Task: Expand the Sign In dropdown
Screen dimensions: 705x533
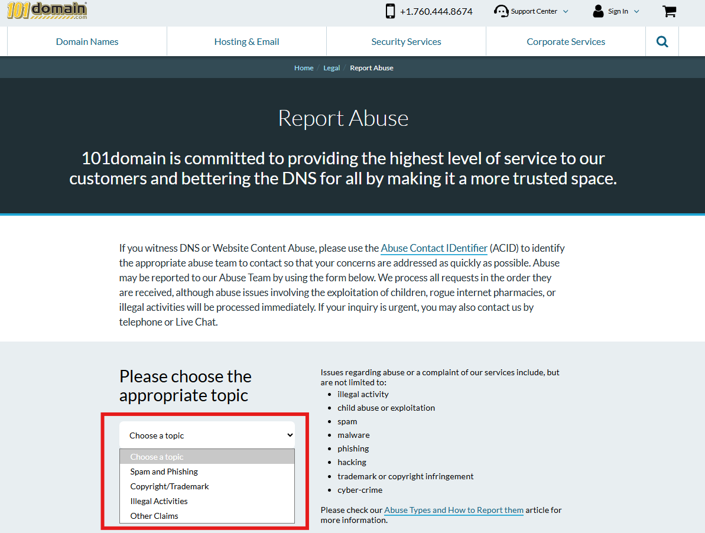Action: (x=636, y=11)
